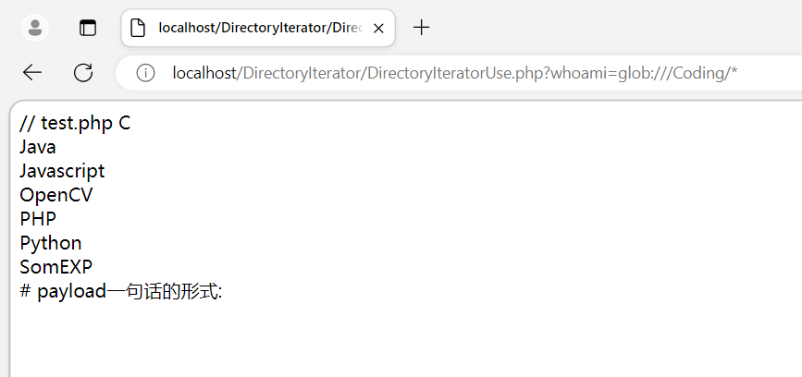Click the Python directory entry
The height and width of the screenshot is (377, 802).
pos(51,243)
